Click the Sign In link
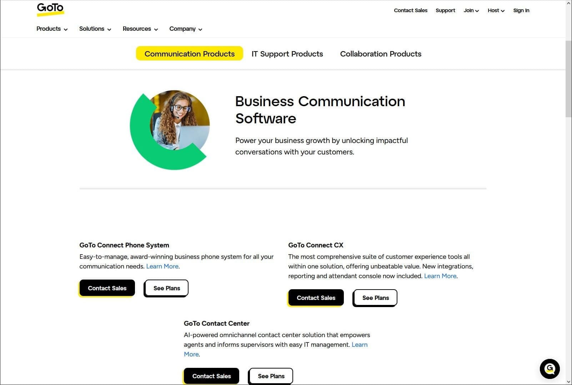 (x=521, y=10)
